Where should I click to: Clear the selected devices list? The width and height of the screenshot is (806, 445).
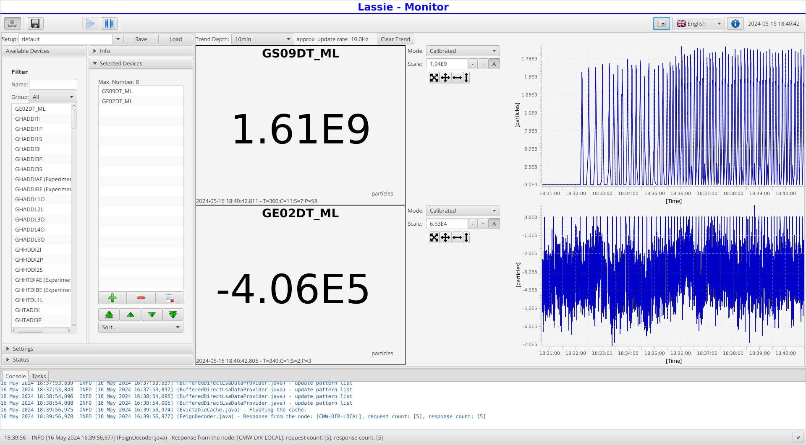(169, 298)
